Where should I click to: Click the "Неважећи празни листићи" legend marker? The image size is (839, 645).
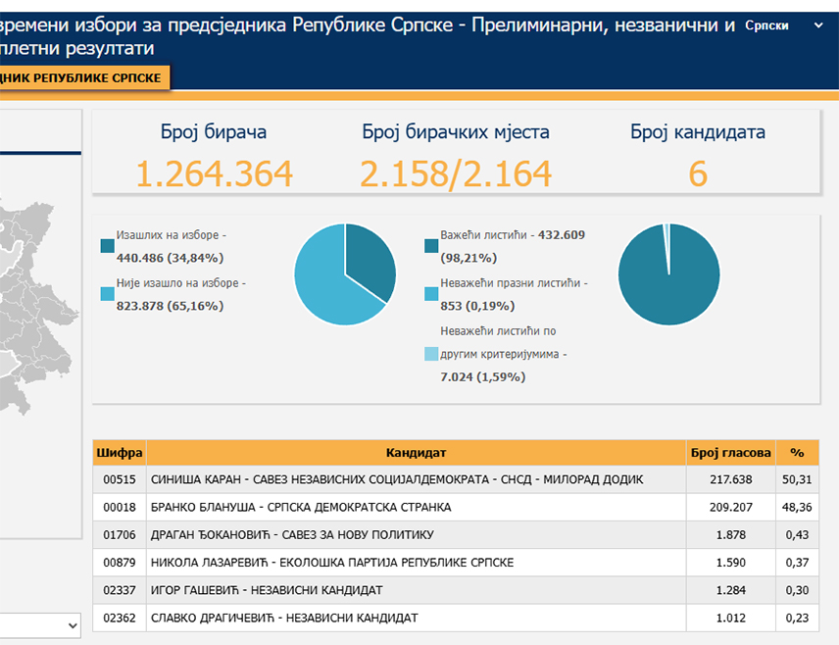[x=429, y=293]
